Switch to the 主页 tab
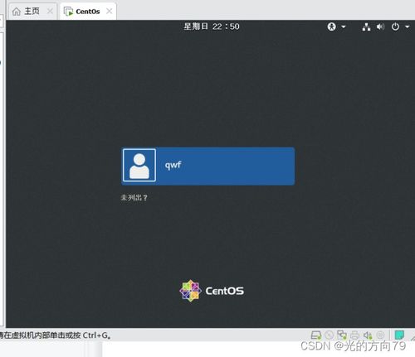 (27, 12)
